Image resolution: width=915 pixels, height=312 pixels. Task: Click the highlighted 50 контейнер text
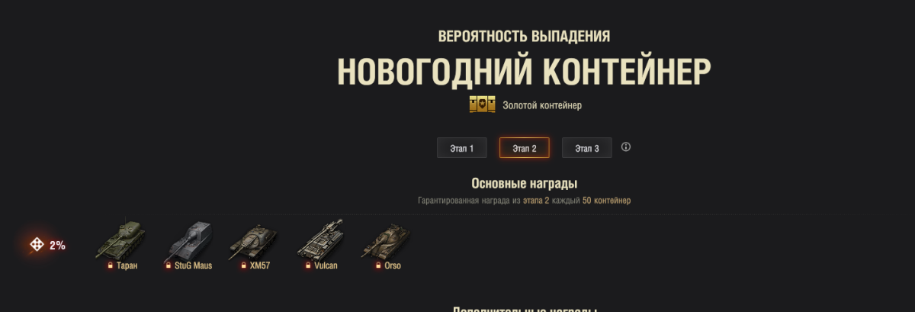pyautogui.click(x=607, y=201)
